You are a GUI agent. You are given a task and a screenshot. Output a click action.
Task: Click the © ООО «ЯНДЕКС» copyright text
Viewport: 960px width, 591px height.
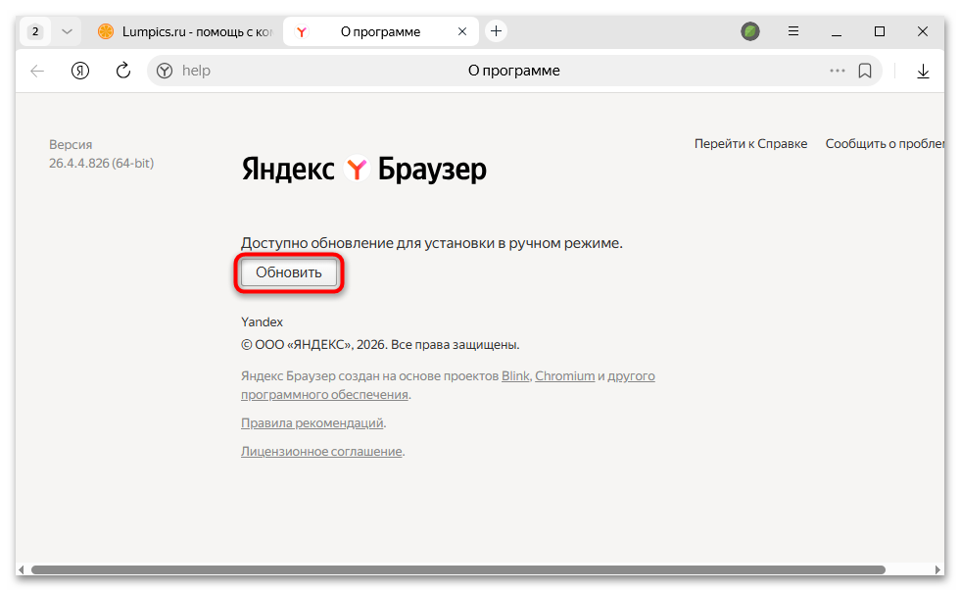tap(380, 345)
